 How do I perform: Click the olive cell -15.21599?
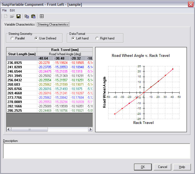pos(61,84)
